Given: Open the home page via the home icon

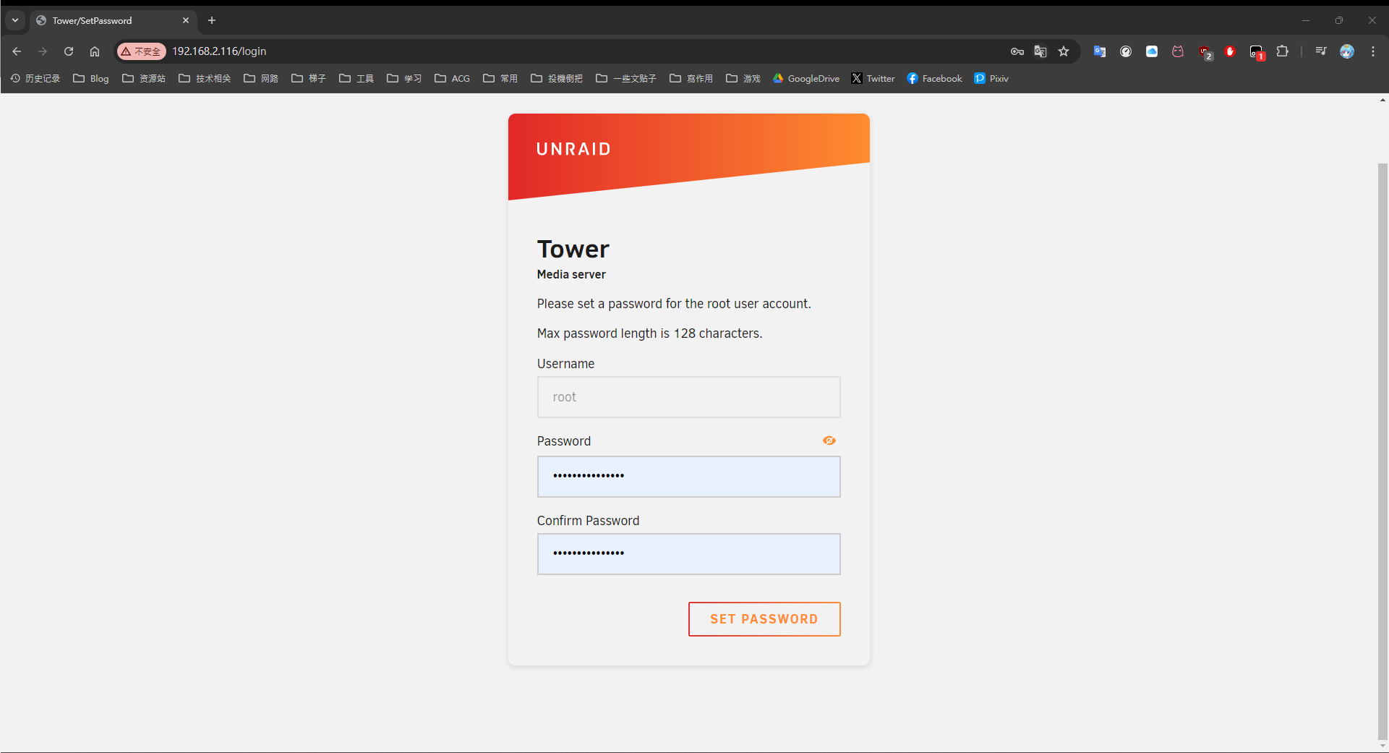Looking at the screenshot, I should (x=95, y=51).
